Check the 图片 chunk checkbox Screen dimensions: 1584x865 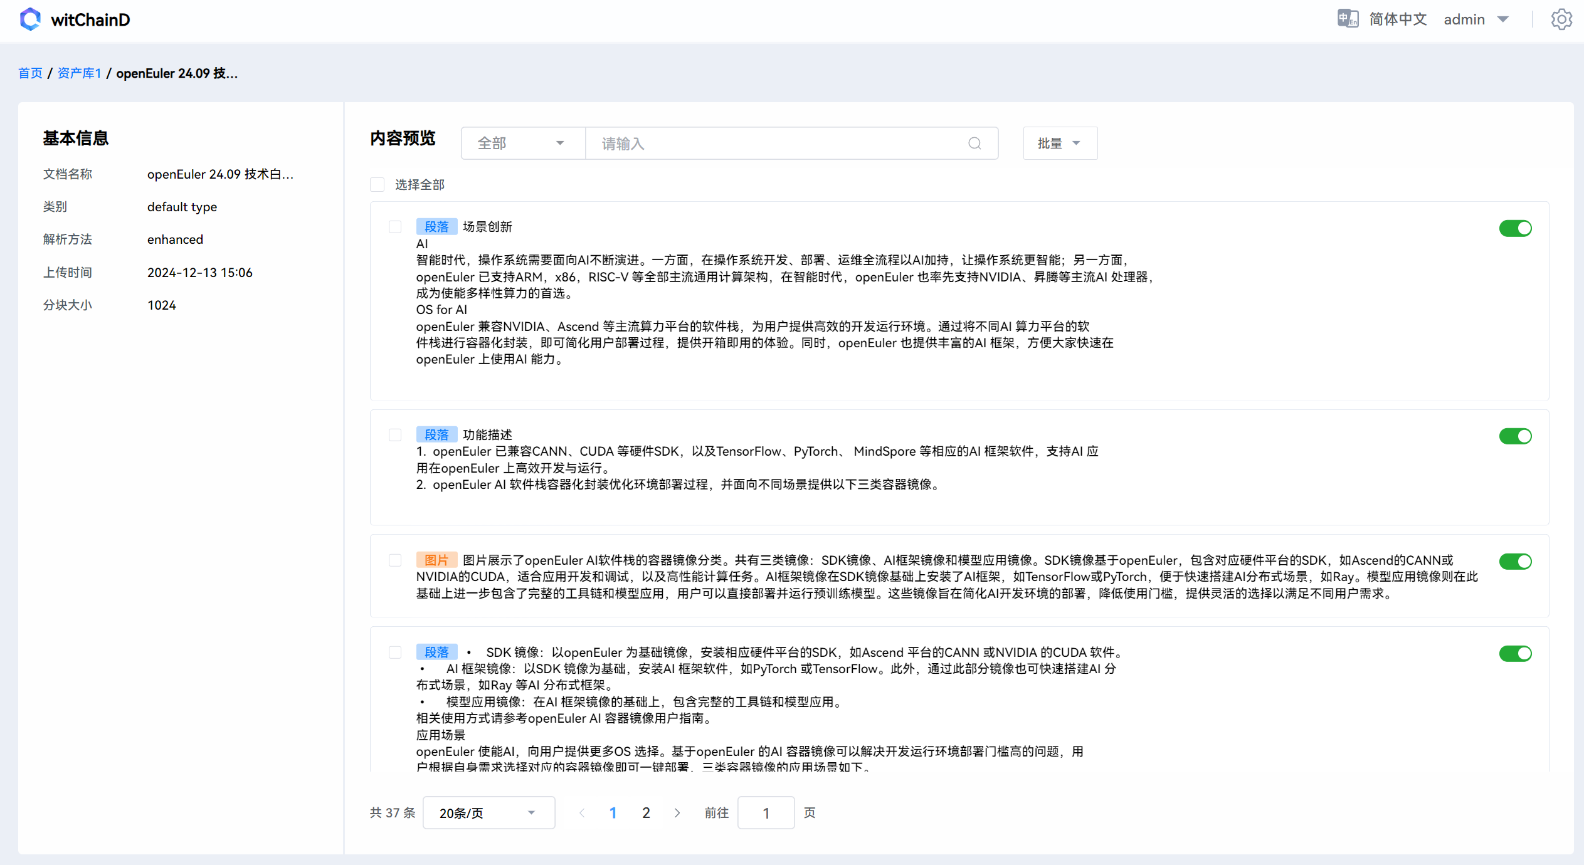click(395, 560)
